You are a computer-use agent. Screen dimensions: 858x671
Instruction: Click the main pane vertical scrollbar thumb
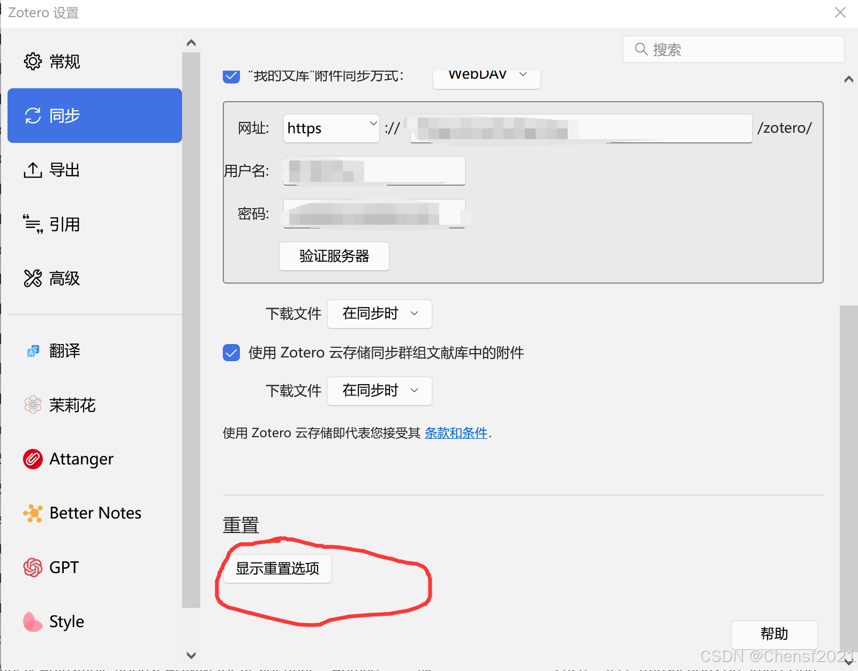click(x=849, y=479)
